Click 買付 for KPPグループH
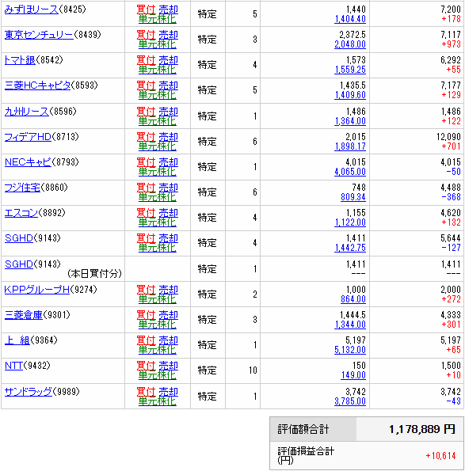This screenshot has height=471, width=465. 146,290
